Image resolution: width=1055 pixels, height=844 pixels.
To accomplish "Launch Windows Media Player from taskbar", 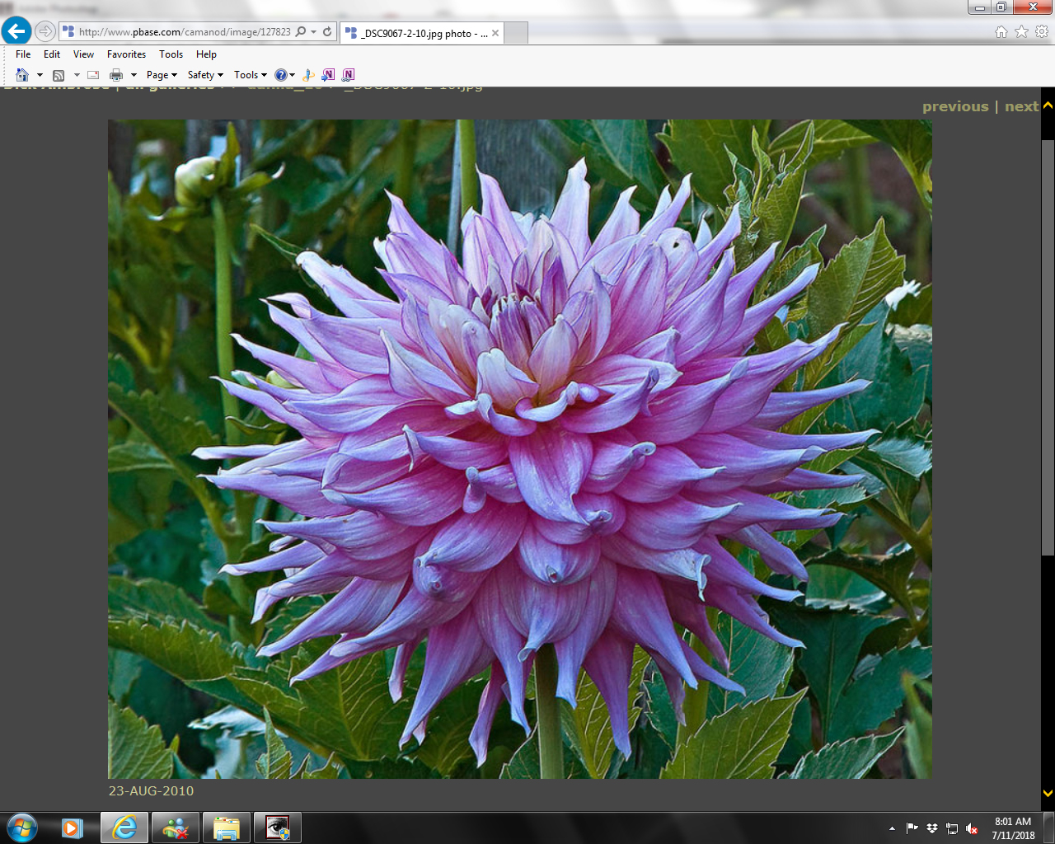I will (x=73, y=828).
